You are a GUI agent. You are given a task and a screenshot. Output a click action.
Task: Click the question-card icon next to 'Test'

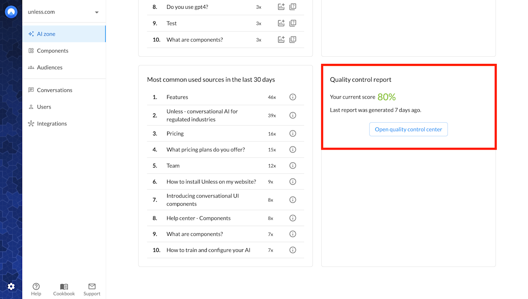(293, 23)
